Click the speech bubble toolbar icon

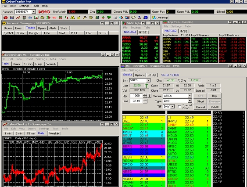(133, 18)
